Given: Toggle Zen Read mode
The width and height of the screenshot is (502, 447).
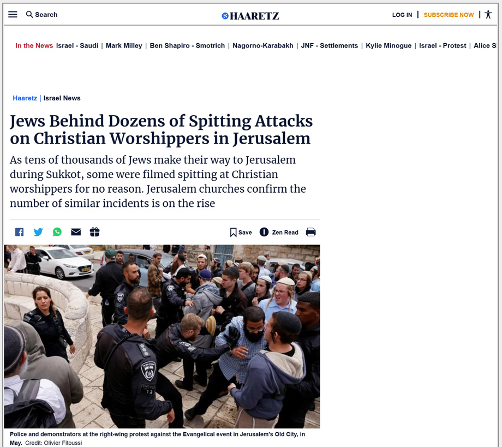Looking at the screenshot, I should tap(278, 232).
